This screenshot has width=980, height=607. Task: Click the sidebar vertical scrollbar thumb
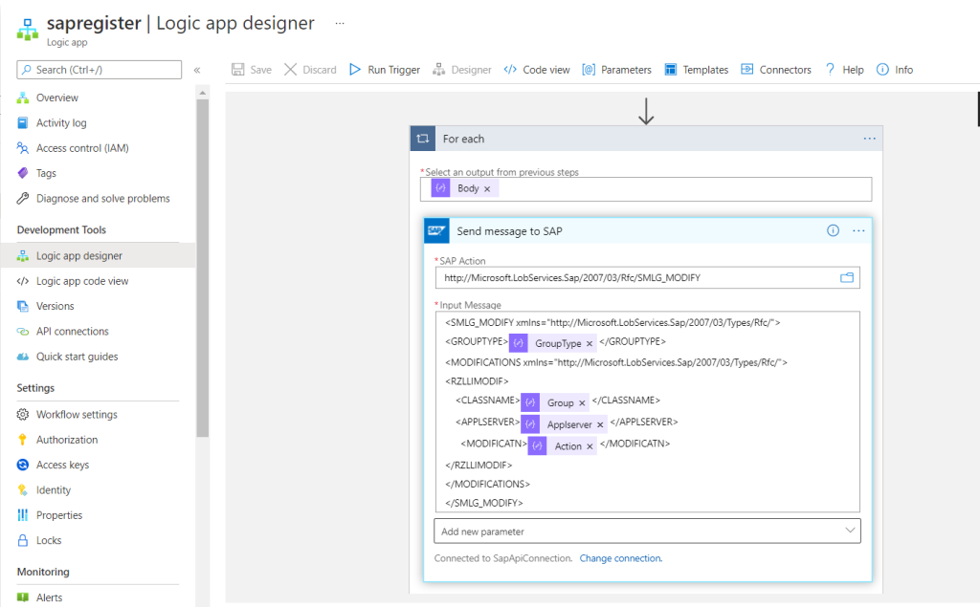pyautogui.click(x=203, y=268)
